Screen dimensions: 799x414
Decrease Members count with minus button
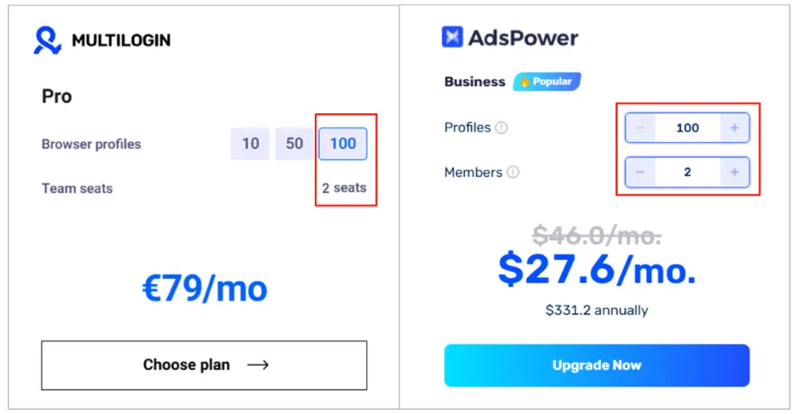(641, 172)
